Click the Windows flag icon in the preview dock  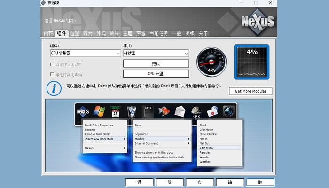(x=99, y=111)
